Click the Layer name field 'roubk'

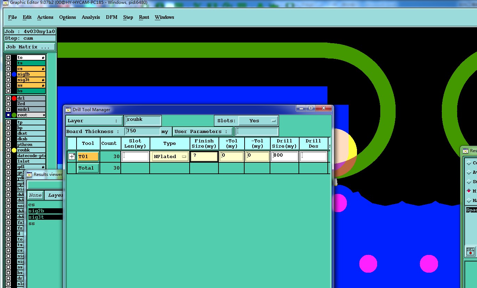coord(143,120)
